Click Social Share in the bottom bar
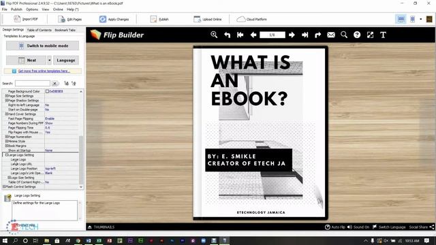This screenshot has width=436, height=245. pos(422,227)
